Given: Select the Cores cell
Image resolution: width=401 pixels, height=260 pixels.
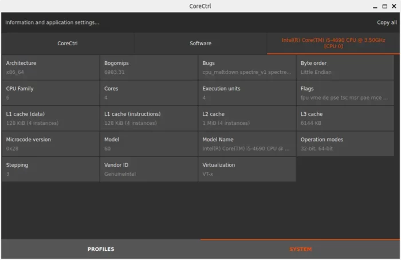Looking at the screenshot, I should [149, 93].
